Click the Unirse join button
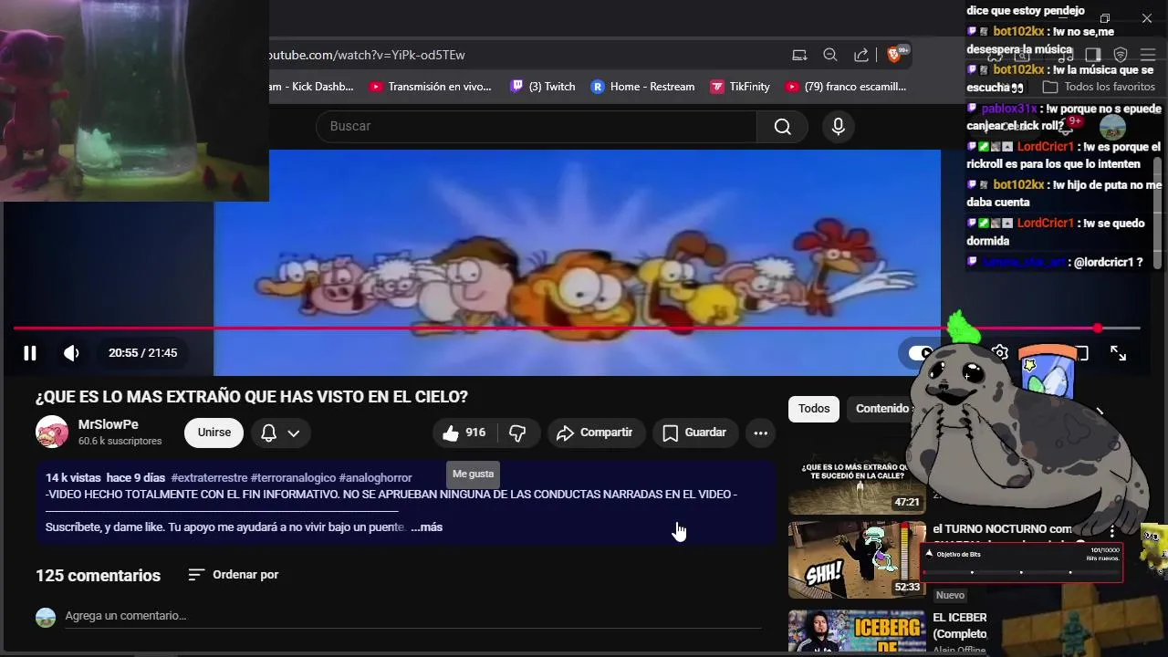 click(214, 433)
